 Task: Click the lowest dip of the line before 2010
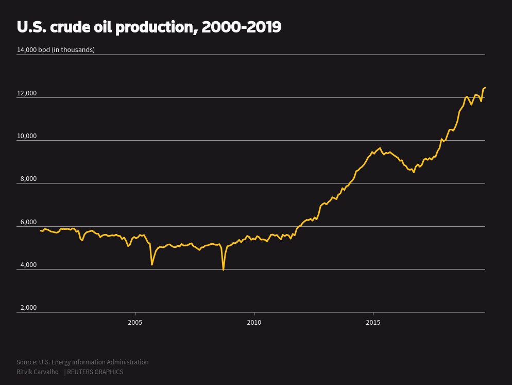tap(224, 270)
